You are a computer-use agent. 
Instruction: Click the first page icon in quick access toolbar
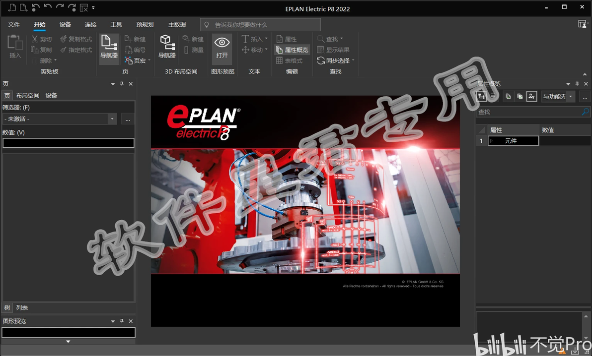[x=12, y=7]
